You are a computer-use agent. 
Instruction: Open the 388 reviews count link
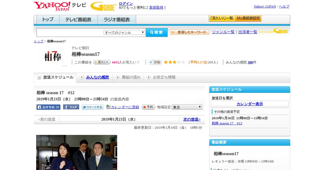tap(250, 62)
